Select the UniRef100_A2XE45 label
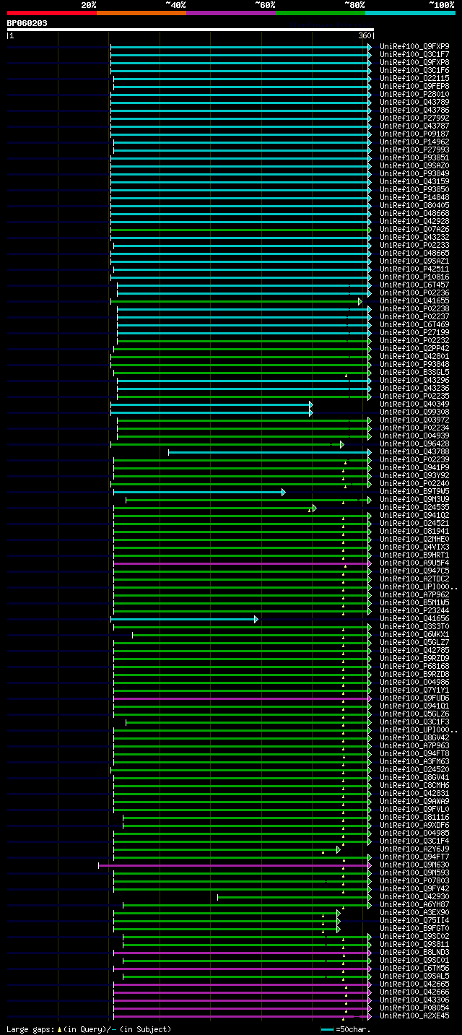The image size is (462, 1035). point(415,1015)
